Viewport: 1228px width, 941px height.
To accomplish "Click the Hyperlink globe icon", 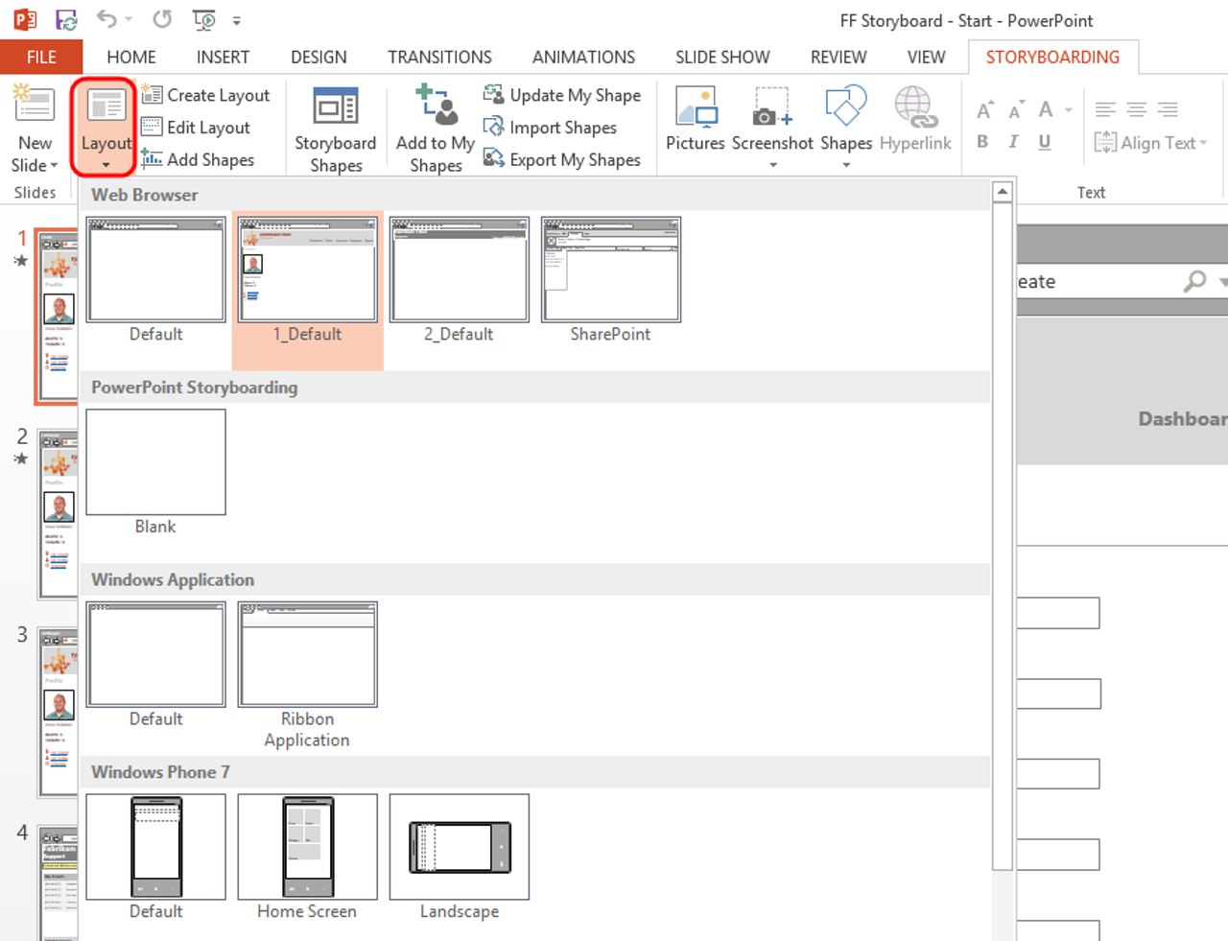I will (915, 107).
